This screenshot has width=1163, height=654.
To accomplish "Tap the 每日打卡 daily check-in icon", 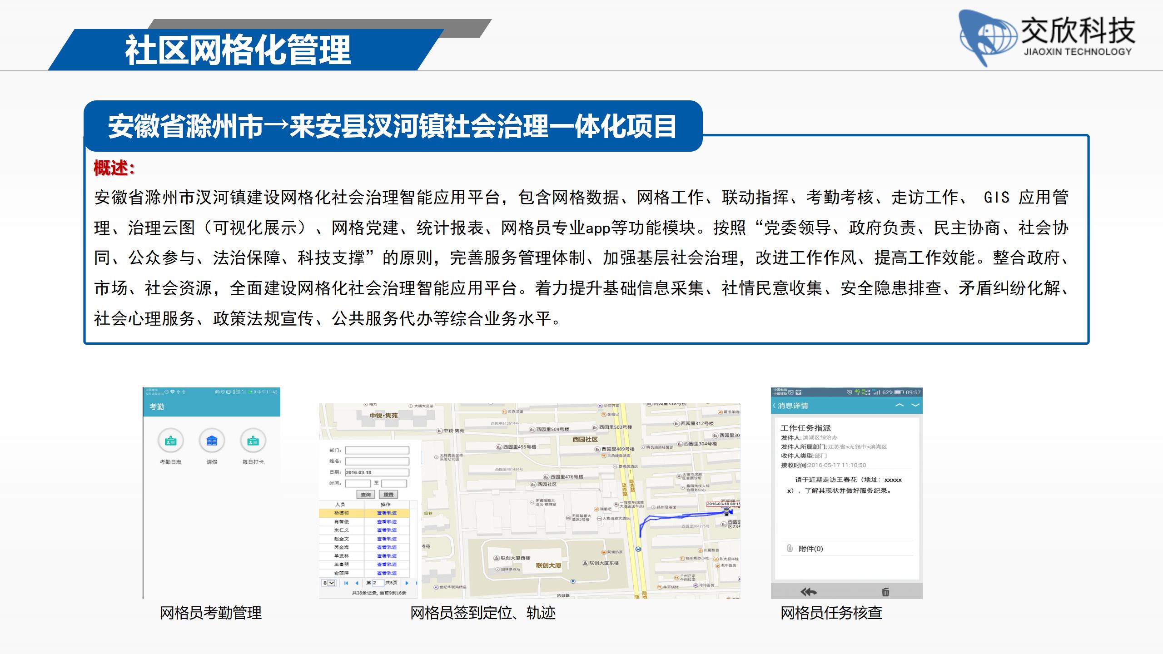I will pyautogui.click(x=253, y=441).
